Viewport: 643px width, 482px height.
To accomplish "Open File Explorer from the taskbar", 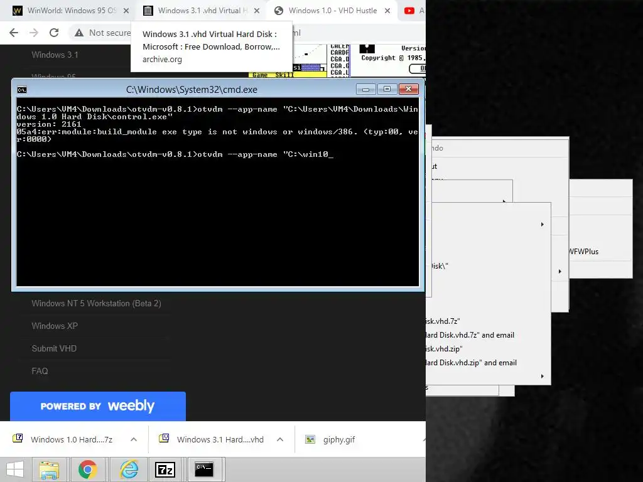I will coord(49,469).
